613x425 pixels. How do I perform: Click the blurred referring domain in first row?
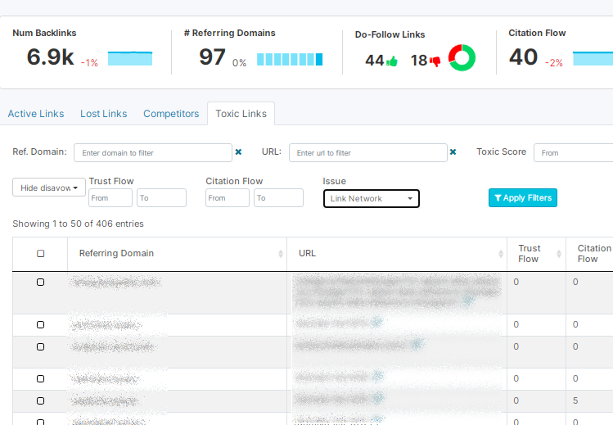(115, 283)
